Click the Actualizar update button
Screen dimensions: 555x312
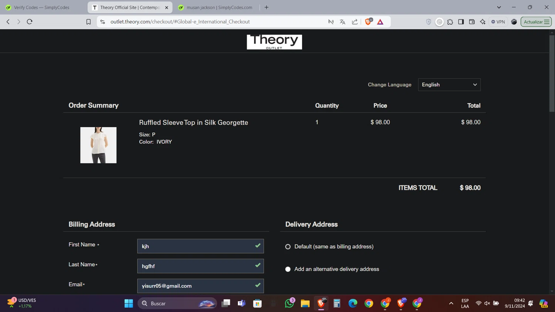pos(536,22)
